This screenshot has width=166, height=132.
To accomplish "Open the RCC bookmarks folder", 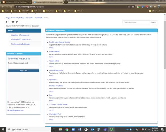I will [14, 11].
